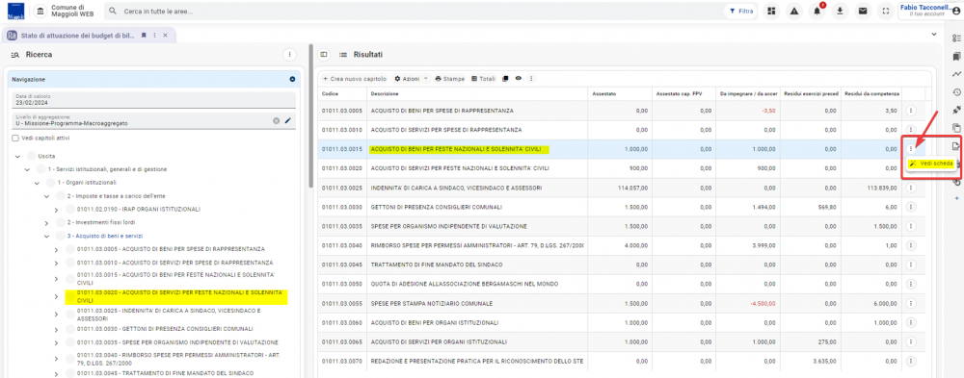Open the bookmarks icon in right sidebar
Screen dimensions: 964x378
(x=956, y=57)
